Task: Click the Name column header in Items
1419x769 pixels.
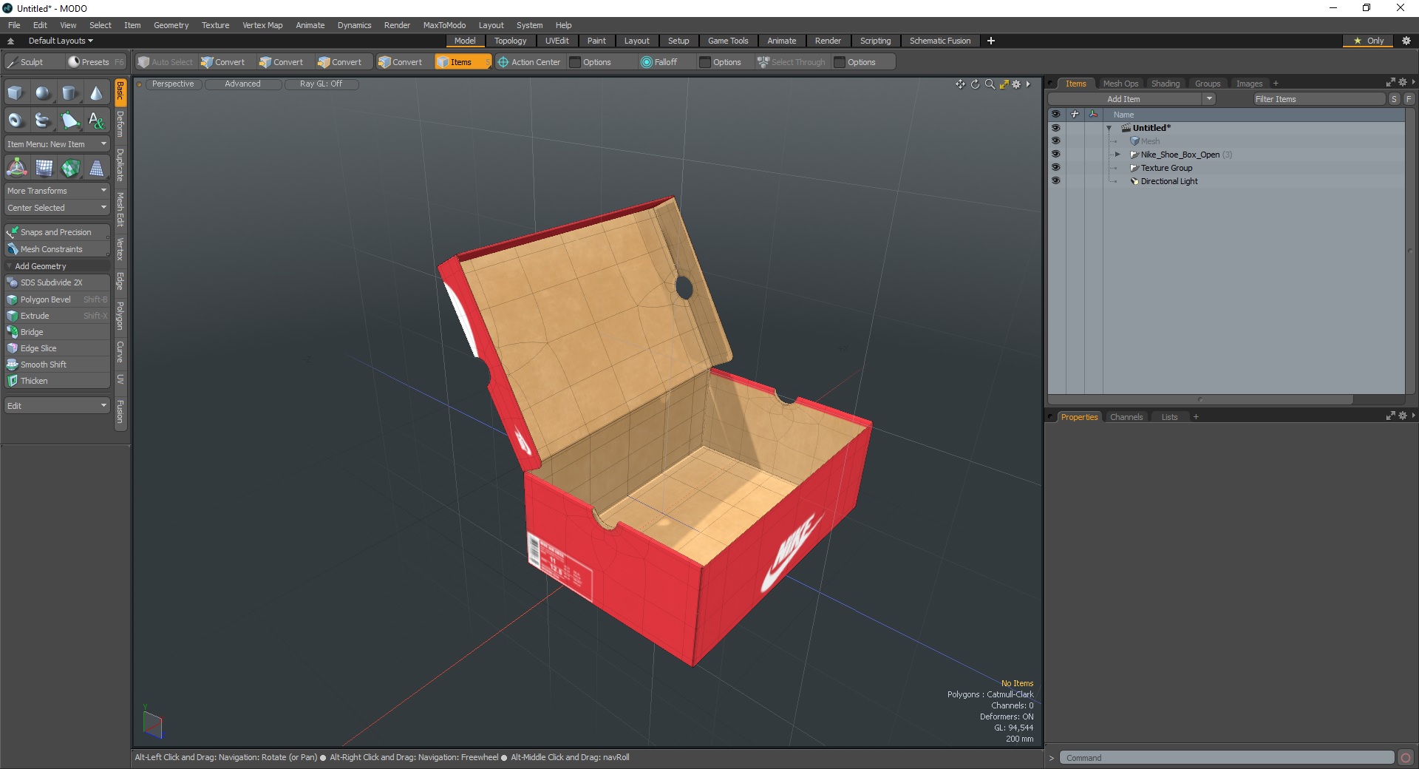Action: point(1255,115)
